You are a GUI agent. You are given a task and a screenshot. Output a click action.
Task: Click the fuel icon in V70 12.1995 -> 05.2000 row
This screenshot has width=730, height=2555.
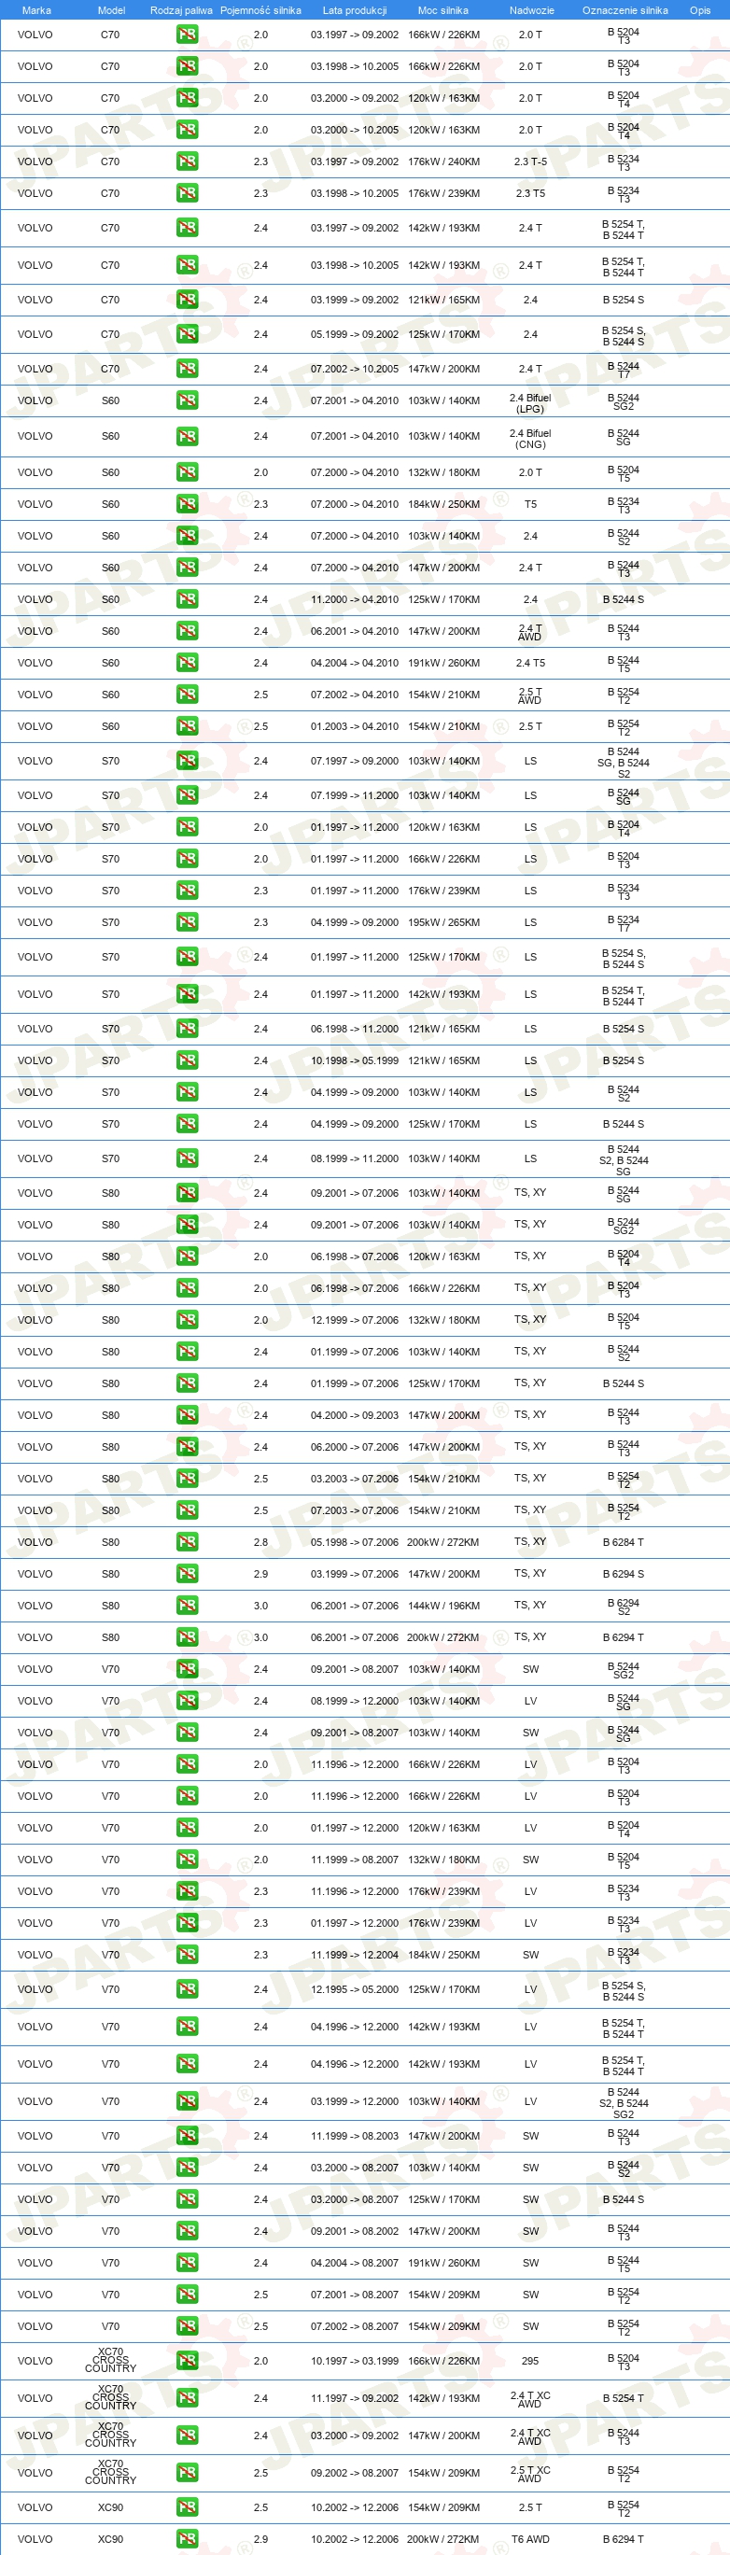click(187, 1989)
